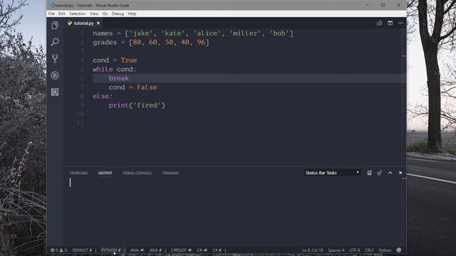Screen dimensions: 456x256
Task: Run the DEFAULT status bar task
Action: coord(82,250)
